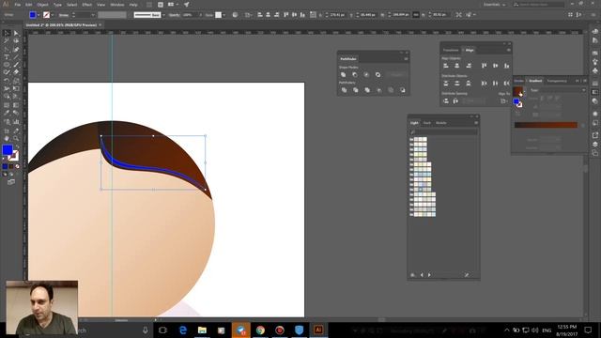Open File menu
Image resolution: width=601 pixels, height=338 pixels.
18,5
